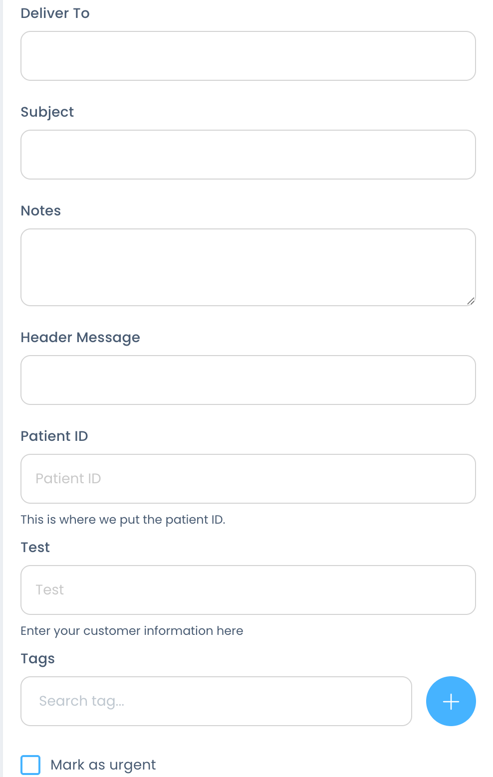Image resolution: width=493 pixels, height=777 pixels.
Task: Click the patient ID helper description text
Action: [x=123, y=520]
